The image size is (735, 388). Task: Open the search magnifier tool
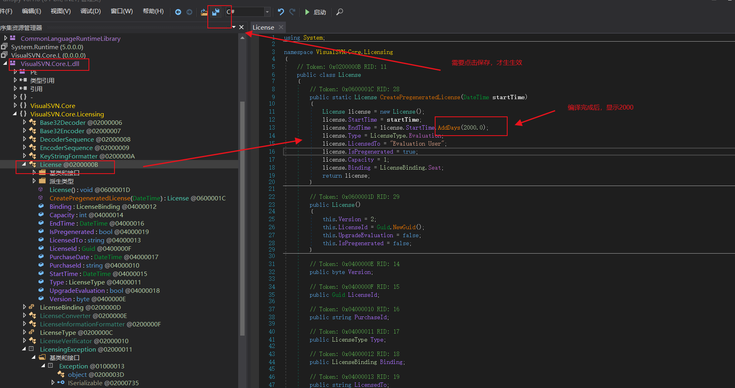(339, 12)
